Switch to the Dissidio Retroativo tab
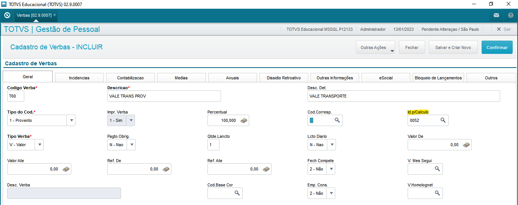The image size is (518, 205). pos(284,78)
